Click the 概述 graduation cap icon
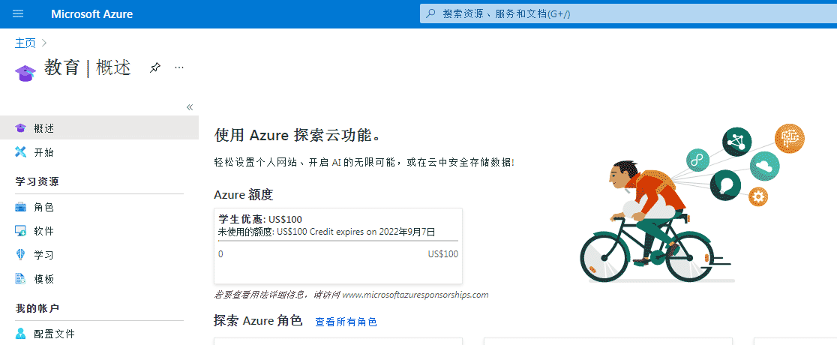The image size is (837, 345). (x=20, y=128)
